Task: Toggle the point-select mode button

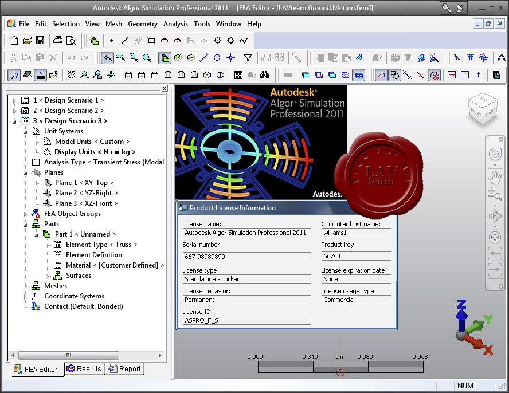Action: (107, 58)
